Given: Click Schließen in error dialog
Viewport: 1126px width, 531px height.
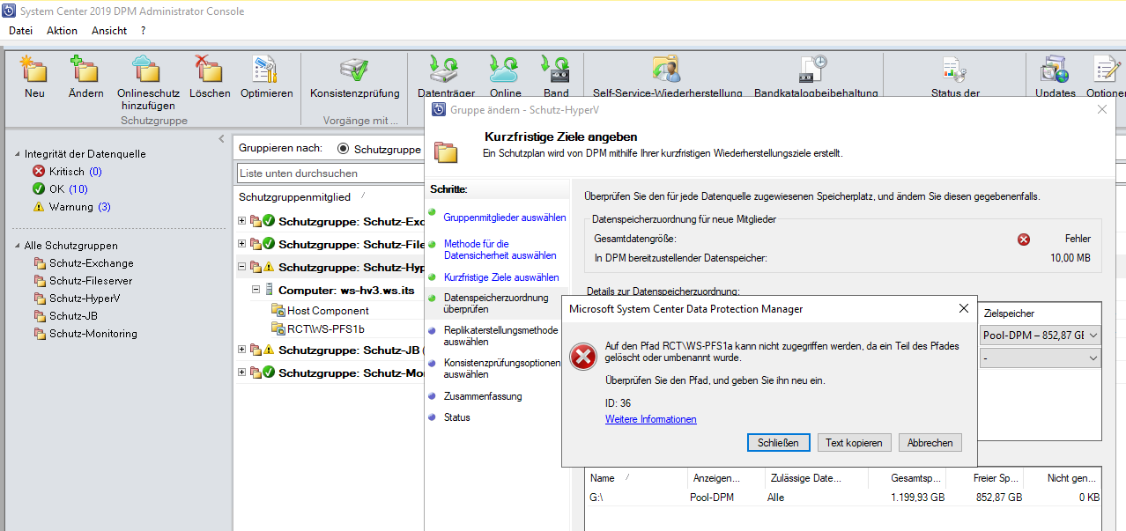Looking at the screenshot, I should coord(778,443).
